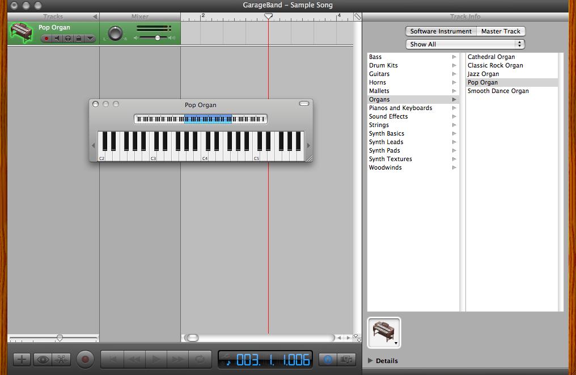Open the media browser button
Image resolution: width=576 pixels, height=375 pixels.
[346, 360]
